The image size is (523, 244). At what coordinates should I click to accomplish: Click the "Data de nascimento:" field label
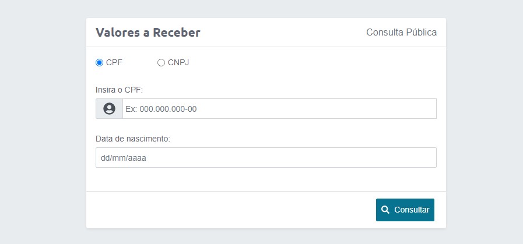click(x=133, y=139)
